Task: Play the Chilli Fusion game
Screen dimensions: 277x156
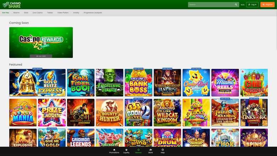Action: [x=254, y=83]
